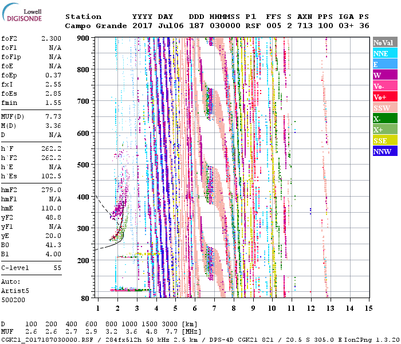This screenshot has width=401, height=344.
Task: Choose the Vo+ red legend swatch
Action: [384, 97]
